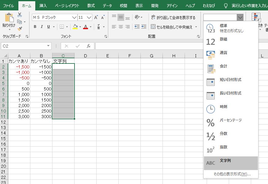
Task: Switch to 表示 tab
Action: tap(139, 6)
